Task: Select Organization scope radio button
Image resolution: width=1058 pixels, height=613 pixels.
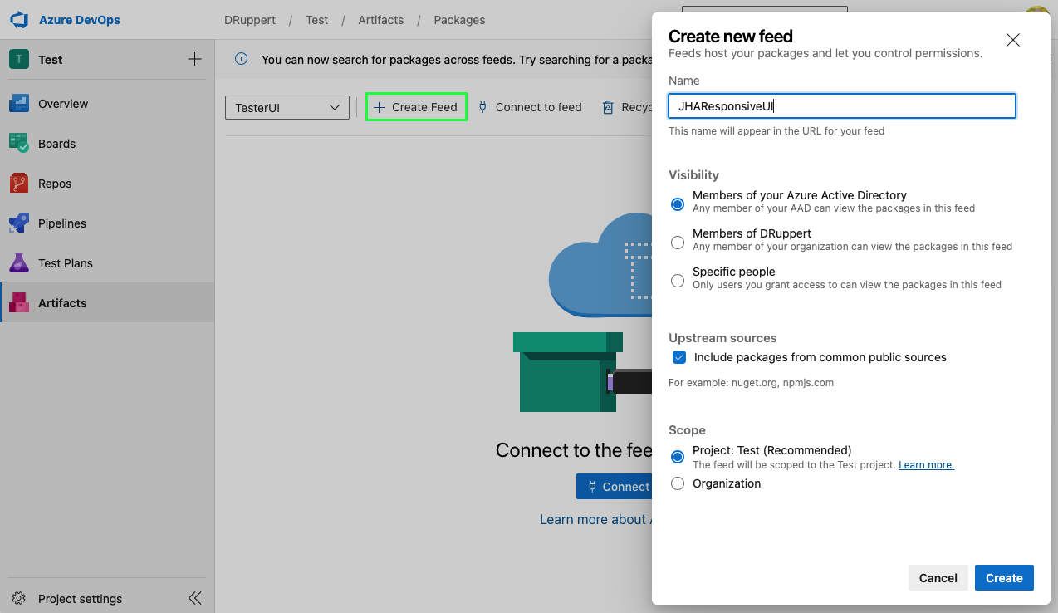Action: tap(678, 483)
